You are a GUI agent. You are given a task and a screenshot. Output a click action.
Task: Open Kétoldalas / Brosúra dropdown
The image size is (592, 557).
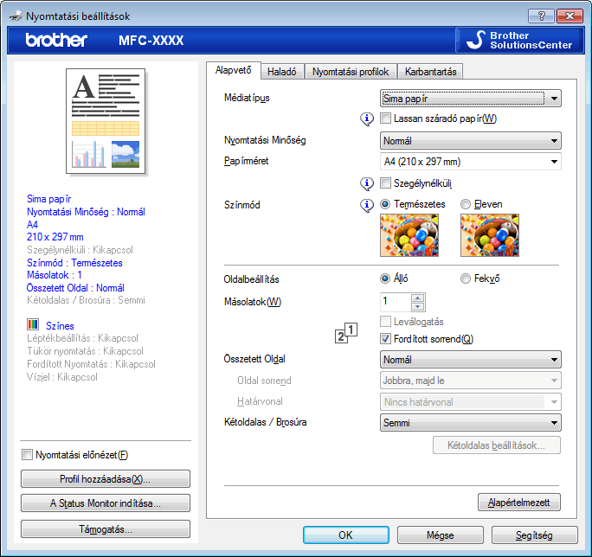point(471,423)
